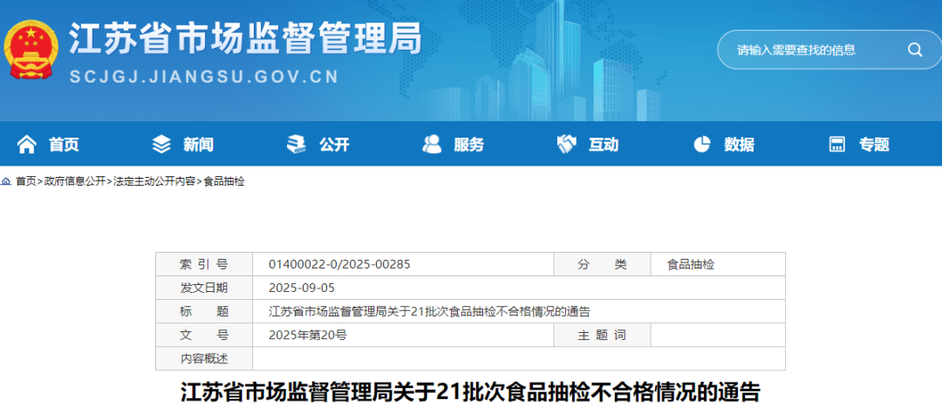Click 食品抽检 breadcrumb link
Viewport: 942px width, 414px height.
(224, 181)
